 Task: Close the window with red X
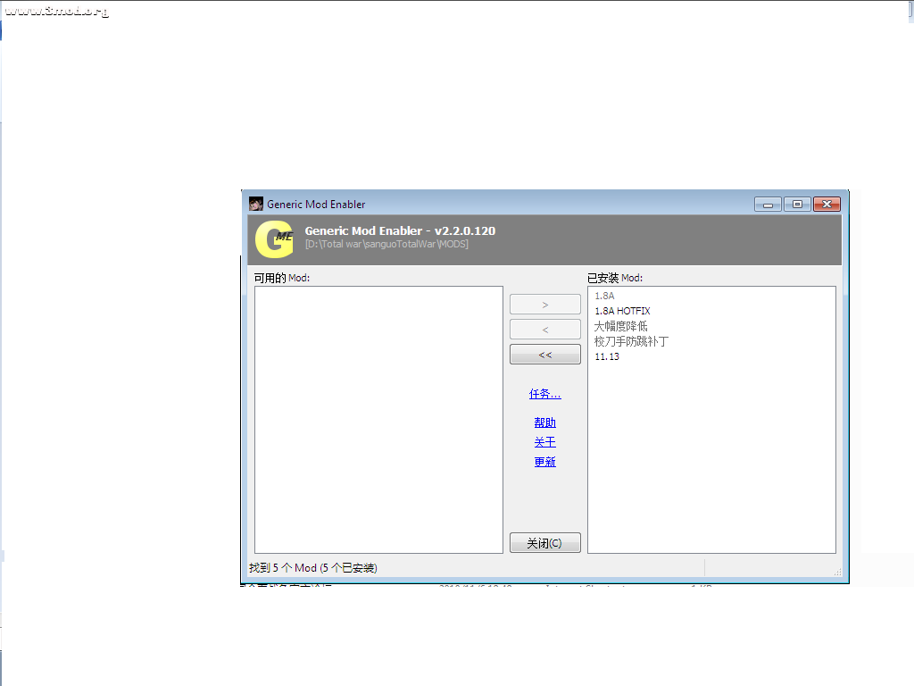click(827, 205)
